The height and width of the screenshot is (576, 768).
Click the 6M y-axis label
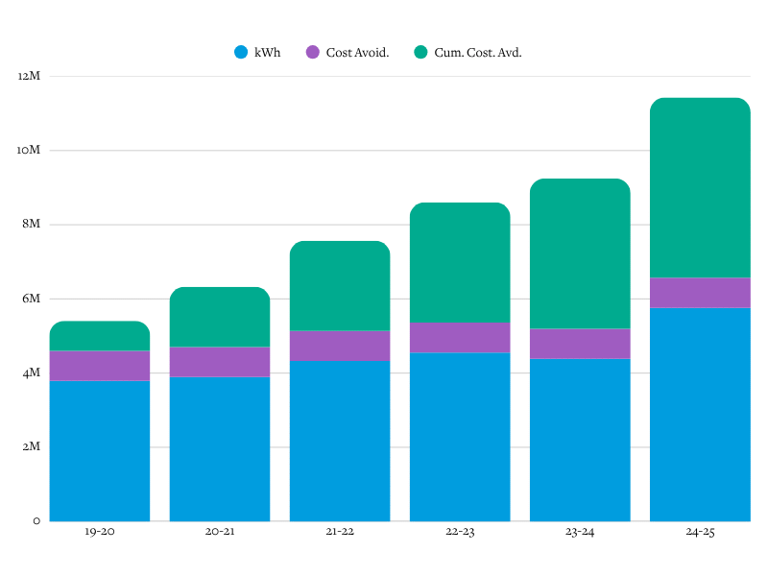tap(31, 299)
